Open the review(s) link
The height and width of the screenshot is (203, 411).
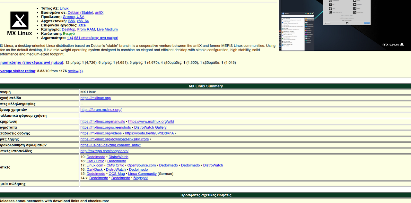(x=75, y=71)
